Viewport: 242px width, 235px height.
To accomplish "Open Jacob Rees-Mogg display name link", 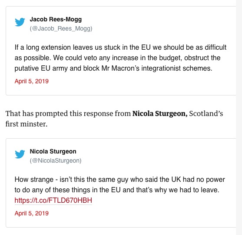I will (56, 20).
